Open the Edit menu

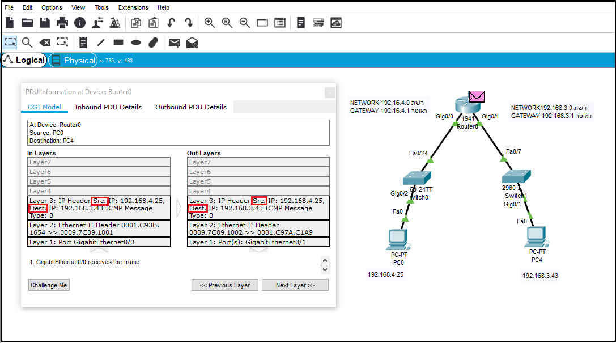click(x=28, y=7)
